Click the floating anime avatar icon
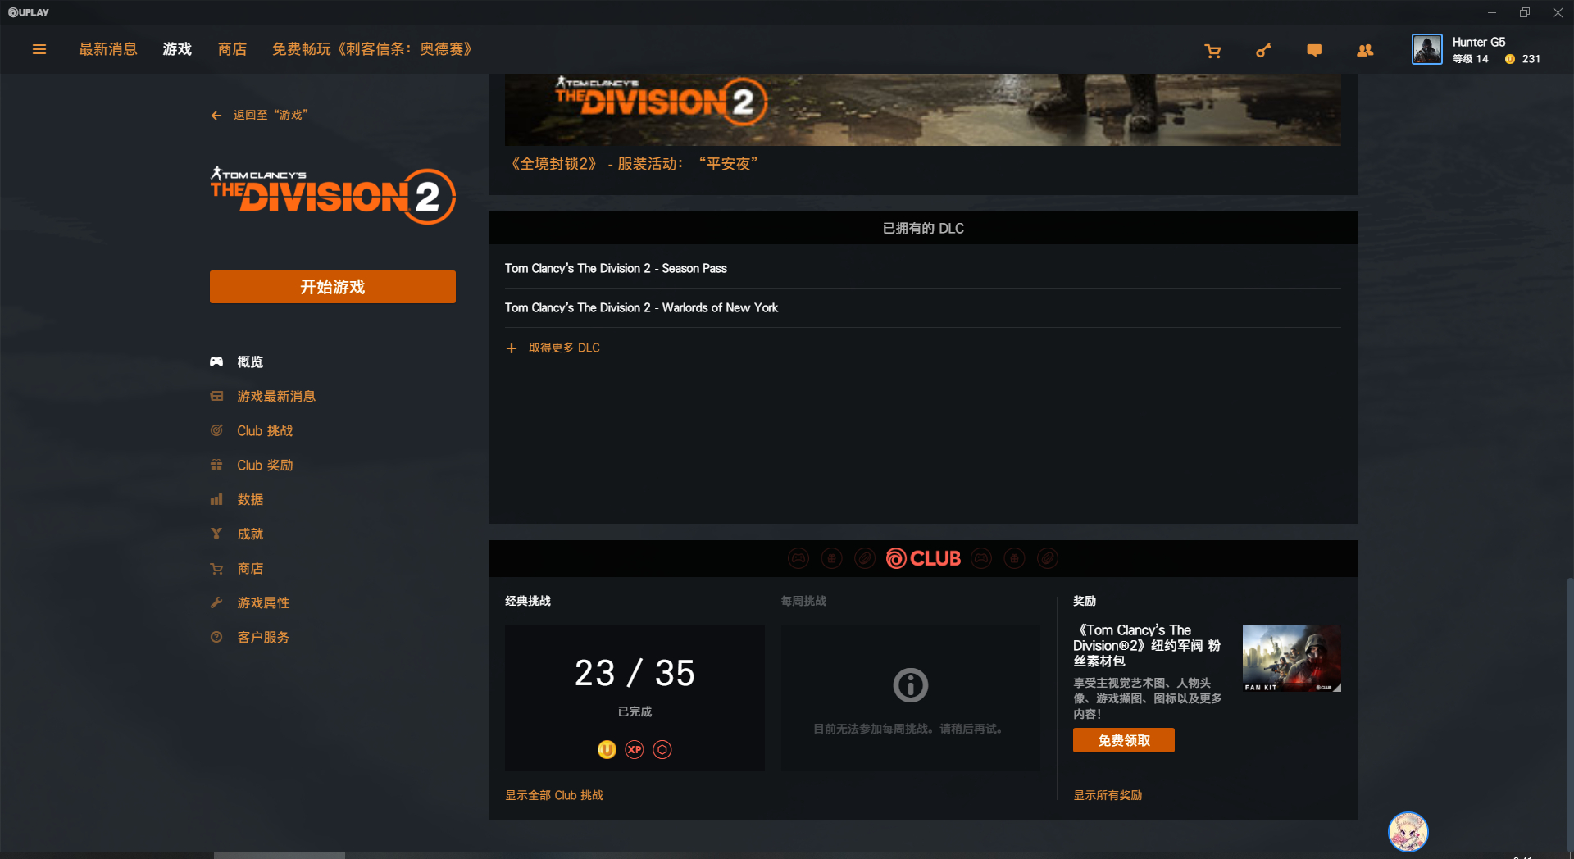Viewport: 1574px width, 859px height. click(x=1408, y=832)
